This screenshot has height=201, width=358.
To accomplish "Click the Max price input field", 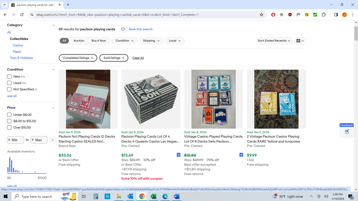I will [39, 140].
